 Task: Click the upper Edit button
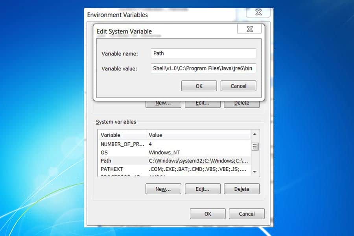[202, 103]
